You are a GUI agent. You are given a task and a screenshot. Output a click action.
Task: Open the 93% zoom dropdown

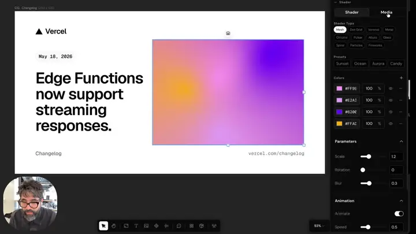click(319, 226)
